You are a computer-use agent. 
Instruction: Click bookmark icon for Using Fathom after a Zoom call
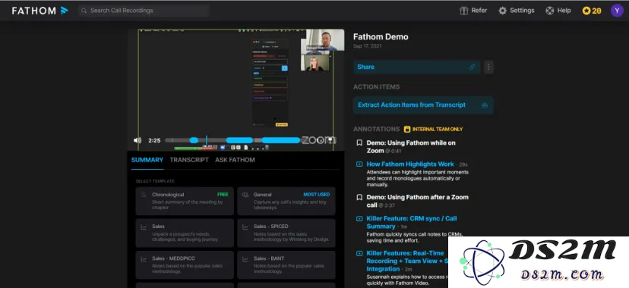tap(359, 197)
